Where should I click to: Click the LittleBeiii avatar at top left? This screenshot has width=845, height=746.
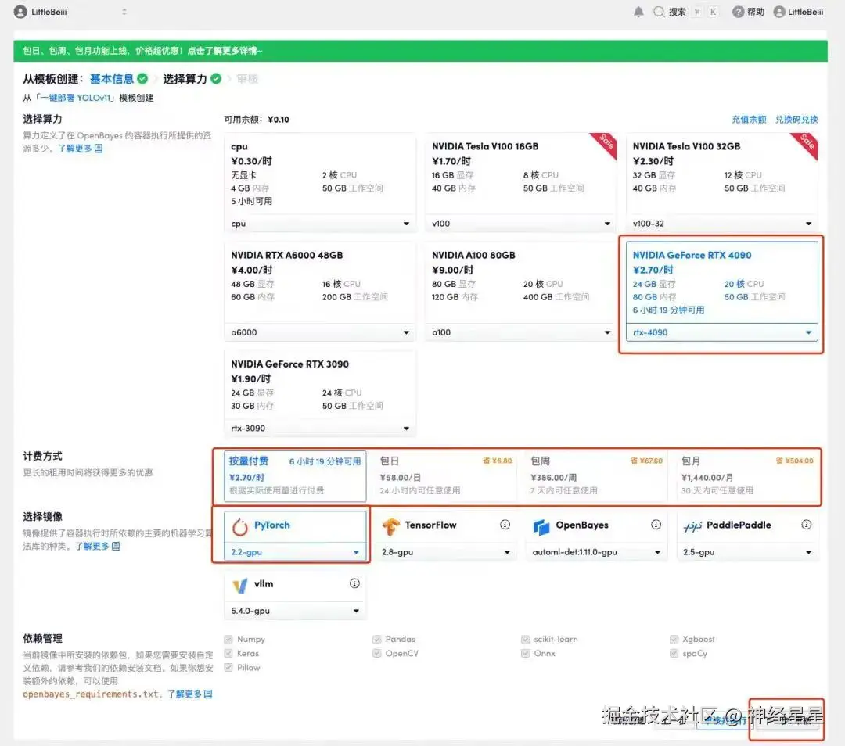pos(20,12)
